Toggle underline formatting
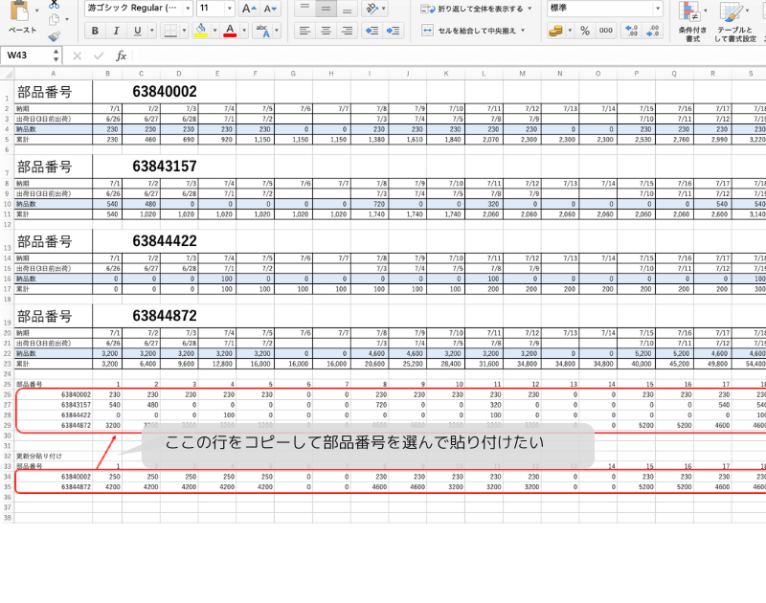Image resolution: width=766 pixels, height=603 pixels. point(138,31)
